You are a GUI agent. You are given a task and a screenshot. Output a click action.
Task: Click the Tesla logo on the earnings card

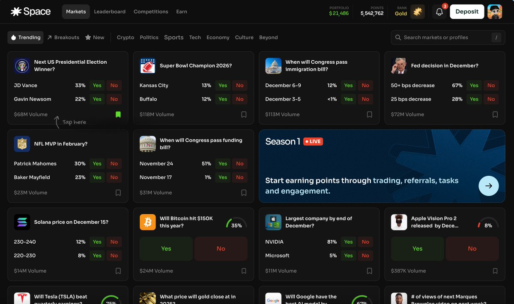pos(22,298)
